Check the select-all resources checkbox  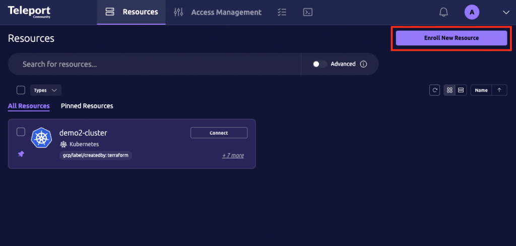(21, 90)
